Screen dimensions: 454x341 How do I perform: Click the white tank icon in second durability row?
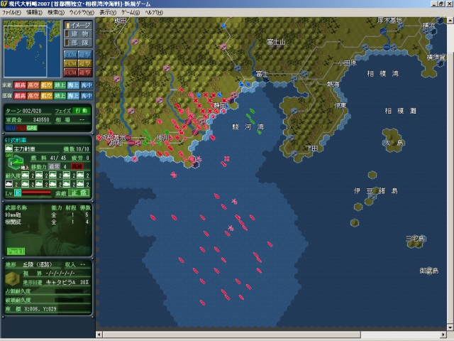9,184
